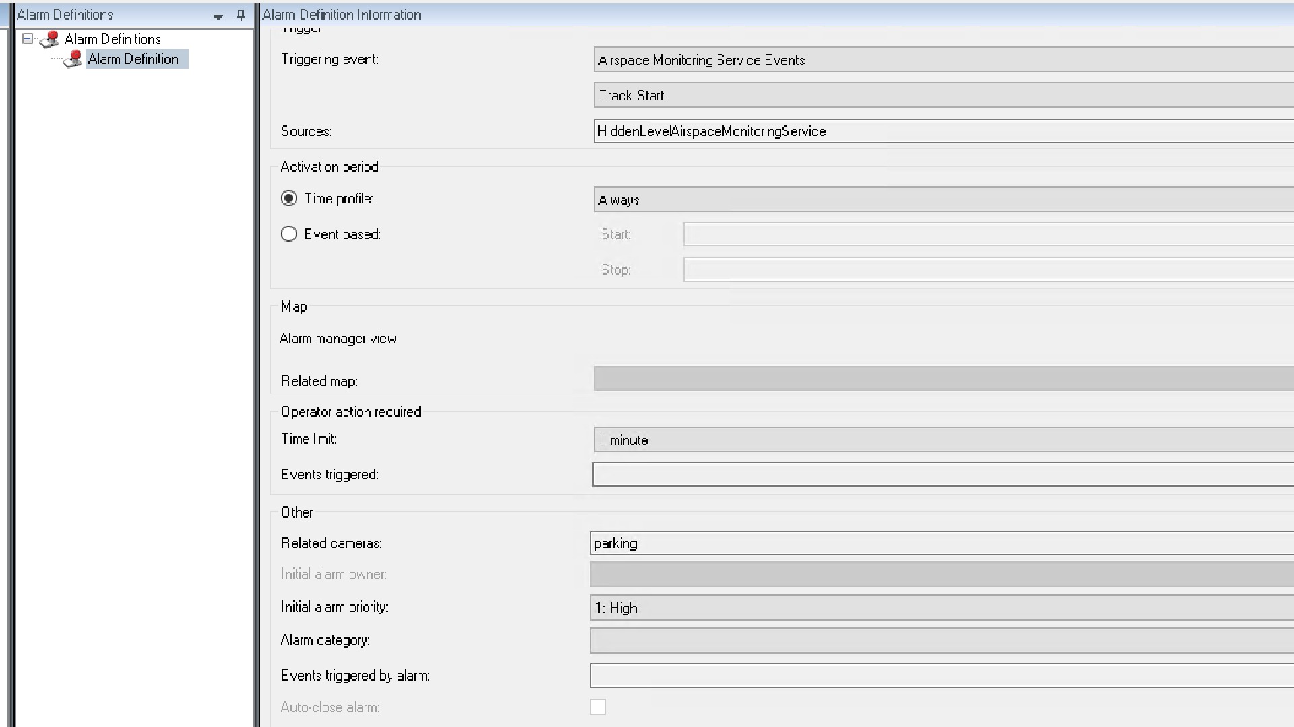Open the Airspace Monitoring Service Events dropdown
The width and height of the screenshot is (1294, 727).
(944, 60)
